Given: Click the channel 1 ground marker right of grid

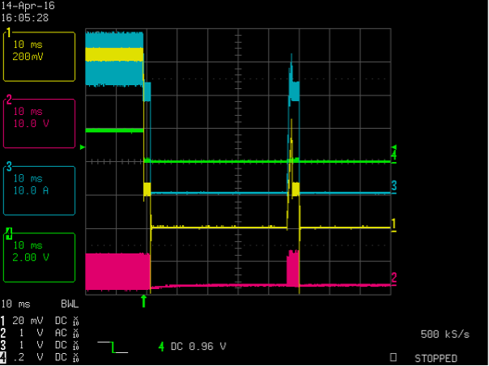Looking at the screenshot, I should (394, 225).
